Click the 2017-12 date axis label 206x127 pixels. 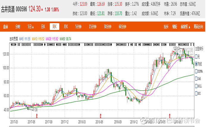pyautogui.click(x=65, y=122)
